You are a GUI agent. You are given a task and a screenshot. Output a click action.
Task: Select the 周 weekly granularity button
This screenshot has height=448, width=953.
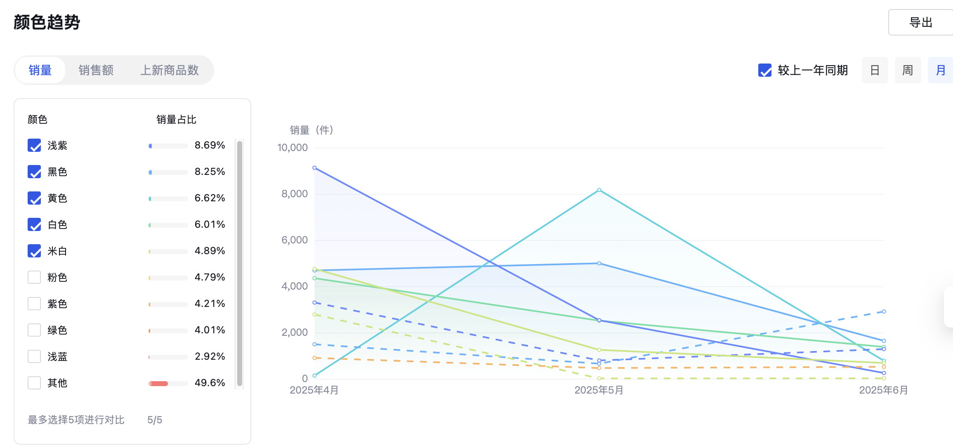pyautogui.click(x=908, y=70)
